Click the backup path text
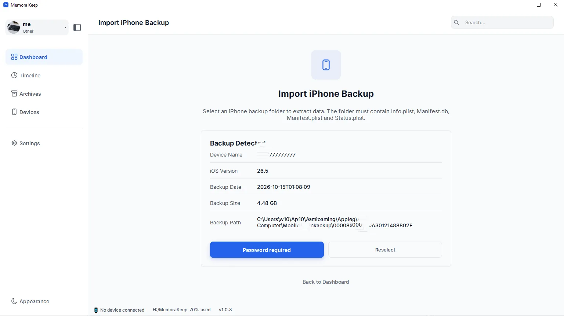564x316 pixels. click(335, 223)
